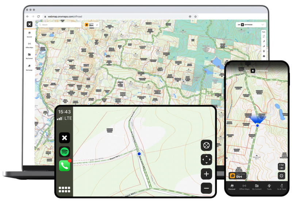Toggle the Dirt map mode on phone
Image resolution: width=292 pixels, height=202 pixels.
click(237, 175)
